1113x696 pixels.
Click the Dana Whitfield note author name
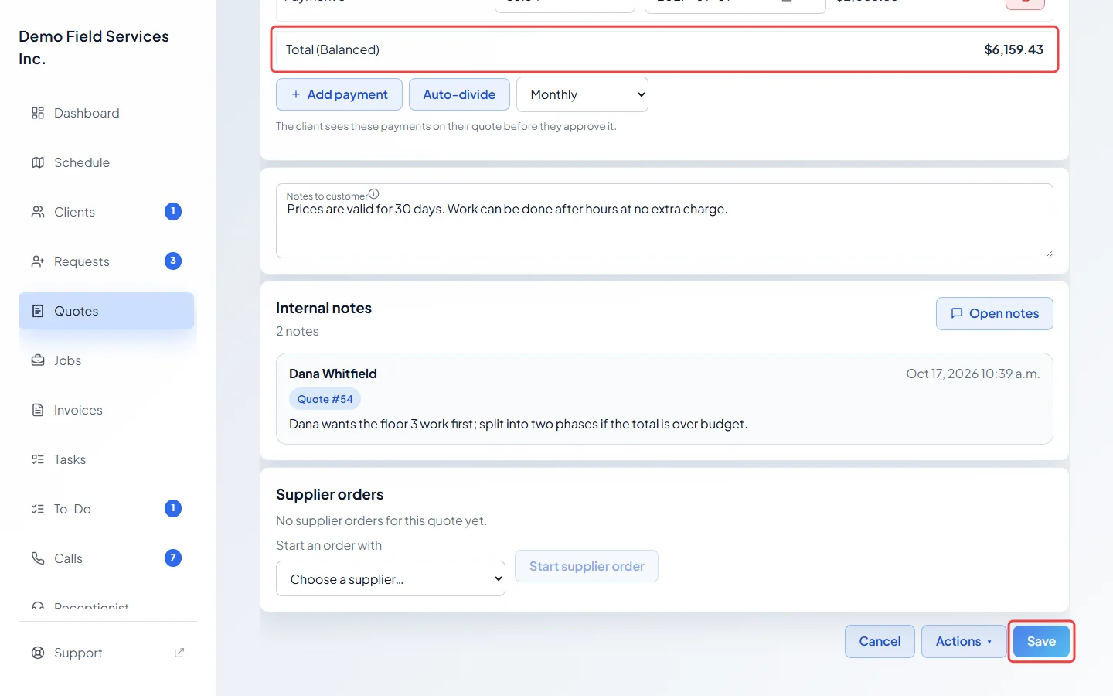tap(333, 374)
